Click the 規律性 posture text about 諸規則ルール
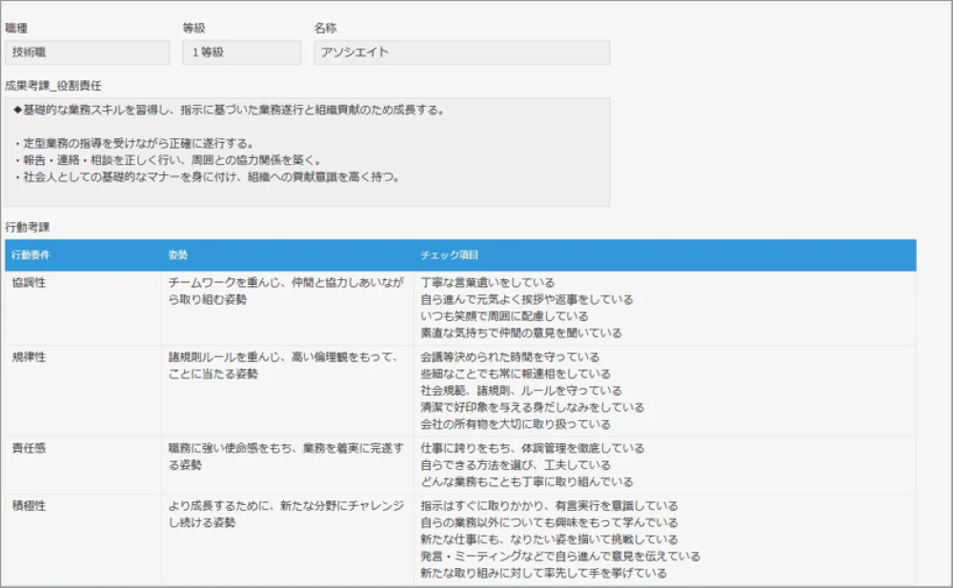953x588 pixels. [x=280, y=365]
